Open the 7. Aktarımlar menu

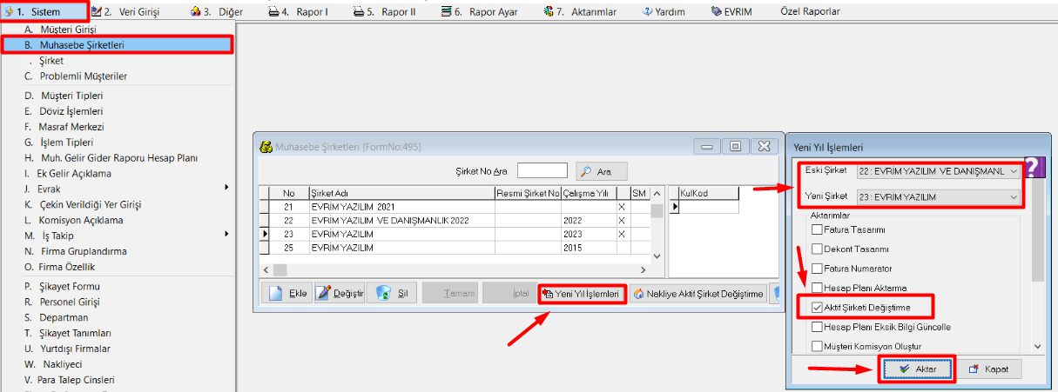coord(578,12)
